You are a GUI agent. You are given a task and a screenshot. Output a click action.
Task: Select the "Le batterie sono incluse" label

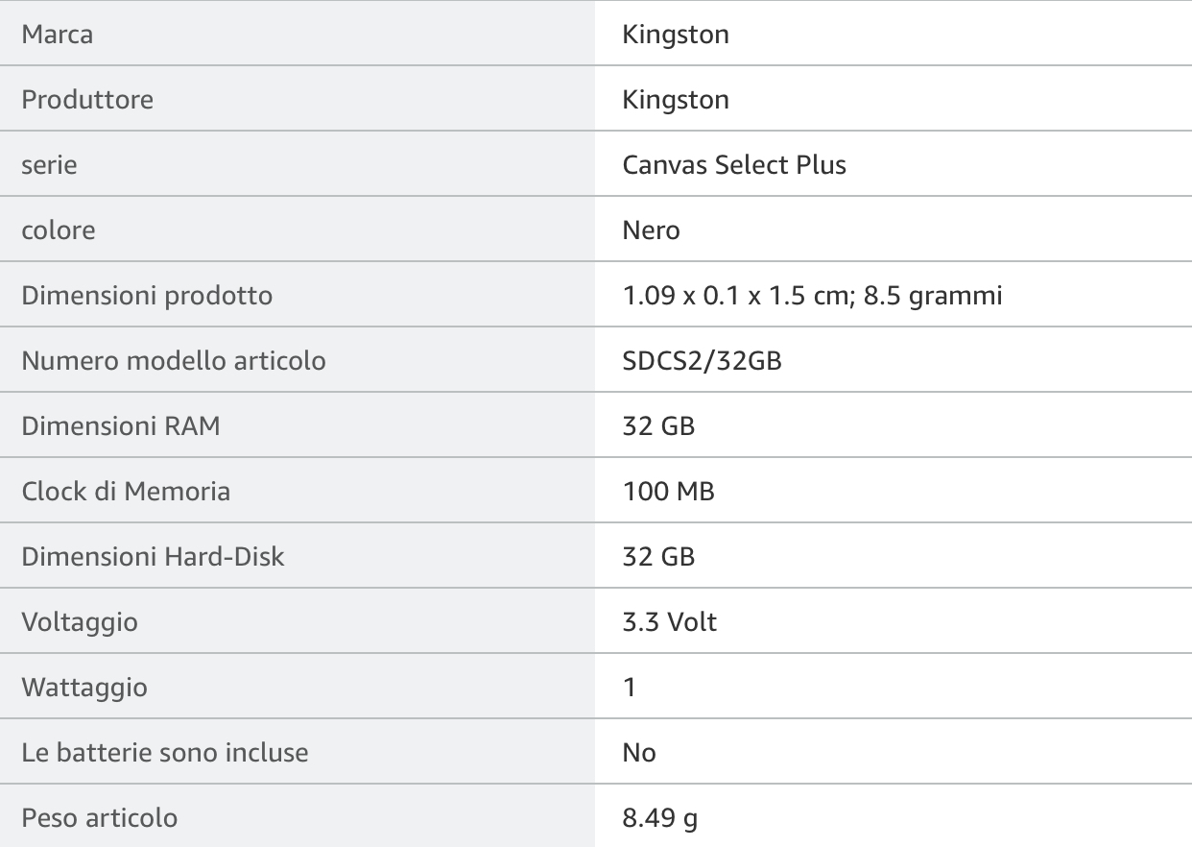click(x=165, y=753)
